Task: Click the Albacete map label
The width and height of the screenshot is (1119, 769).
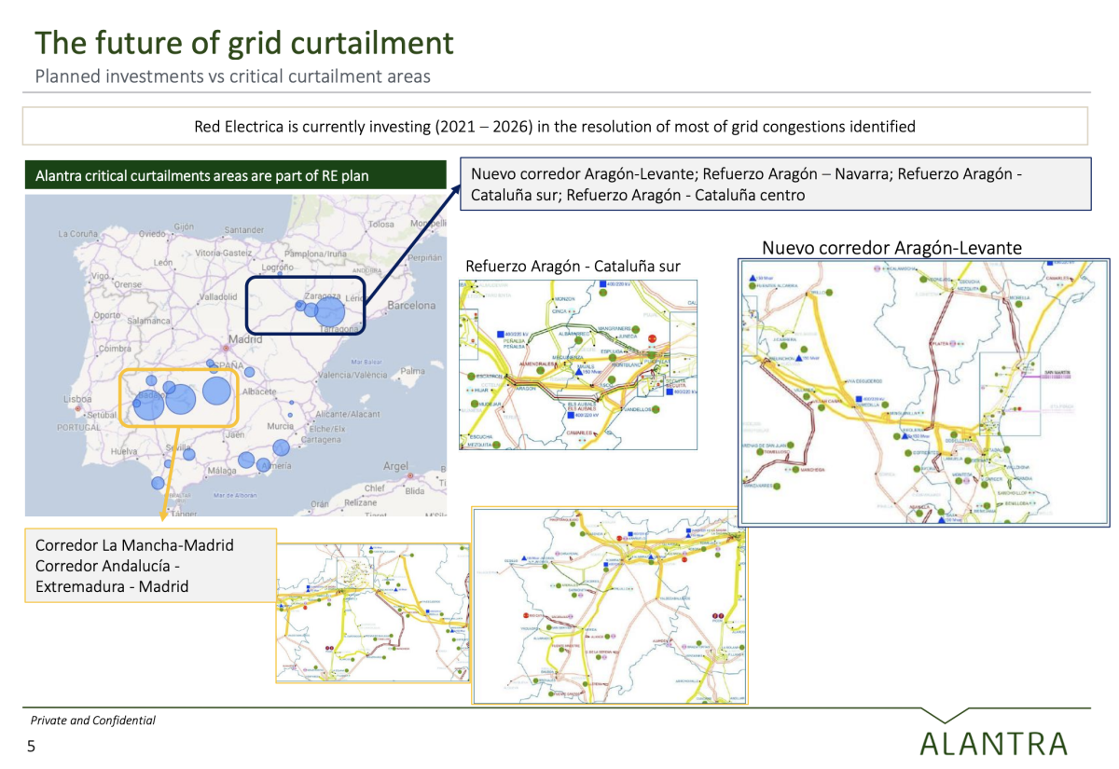Action: [x=258, y=391]
